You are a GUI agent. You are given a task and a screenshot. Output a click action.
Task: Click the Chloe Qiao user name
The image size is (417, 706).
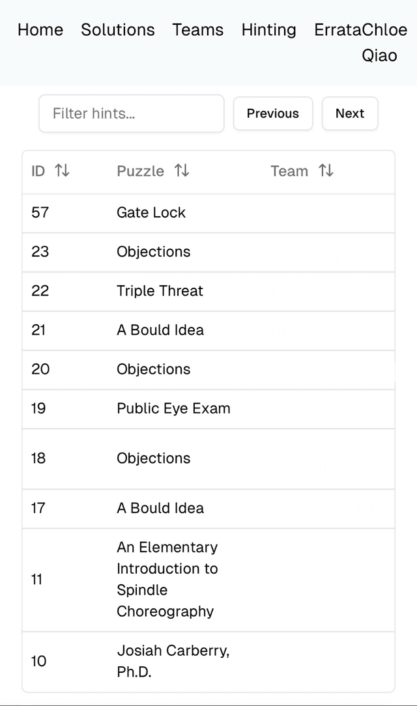coord(383,43)
